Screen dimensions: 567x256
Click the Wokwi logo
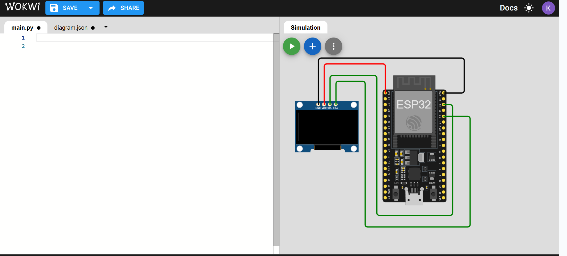[x=23, y=7]
